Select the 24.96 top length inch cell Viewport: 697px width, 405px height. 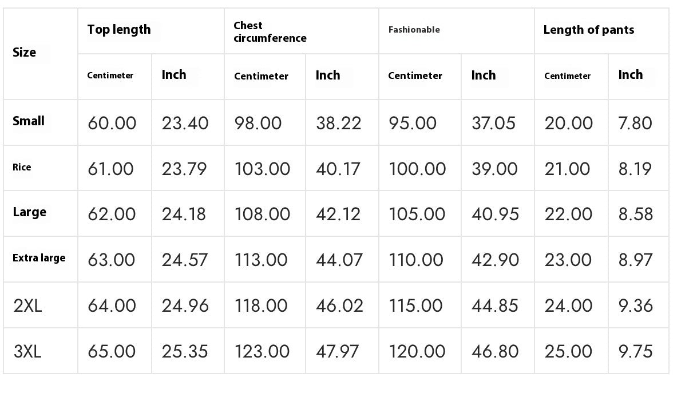[184, 305]
